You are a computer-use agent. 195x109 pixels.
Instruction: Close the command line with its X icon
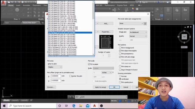point(70,97)
